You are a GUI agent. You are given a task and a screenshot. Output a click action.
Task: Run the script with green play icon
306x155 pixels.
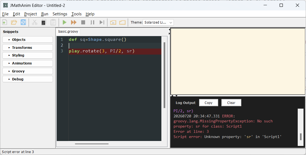pos(64,22)
